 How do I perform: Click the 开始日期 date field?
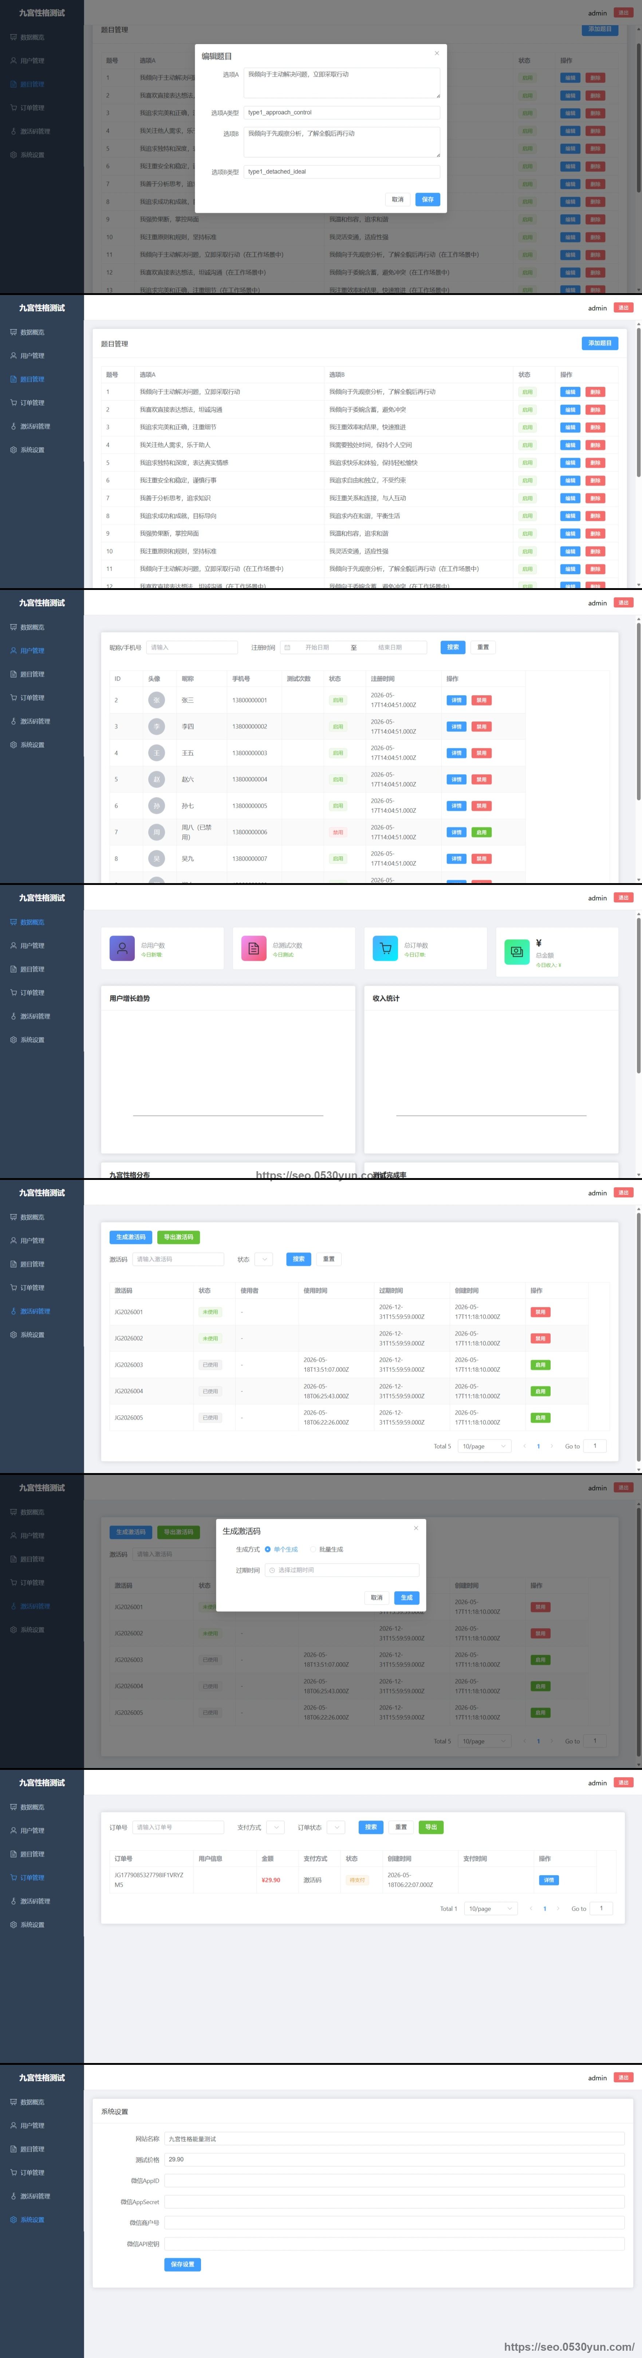click(x=317, y=647)
